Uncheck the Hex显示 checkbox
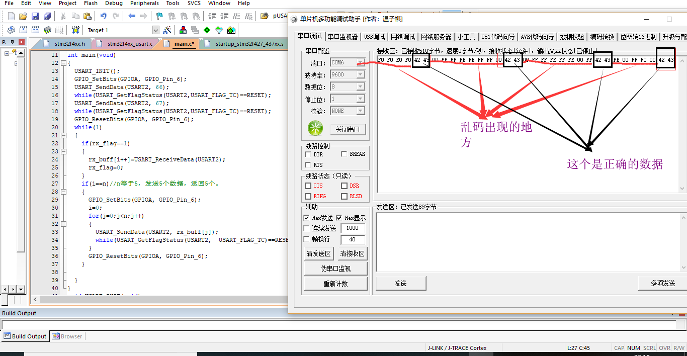Screen dimensions: 687x356 coord(339,218)
